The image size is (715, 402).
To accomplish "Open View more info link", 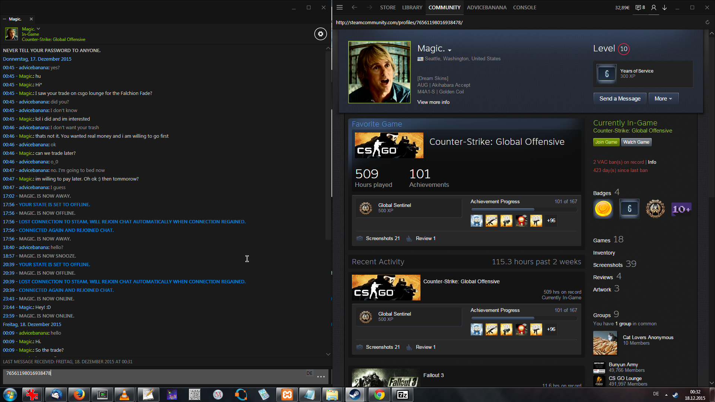I will pos(433,102).
